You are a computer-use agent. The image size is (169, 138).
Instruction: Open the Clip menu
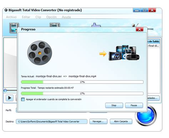coord(38,17)
